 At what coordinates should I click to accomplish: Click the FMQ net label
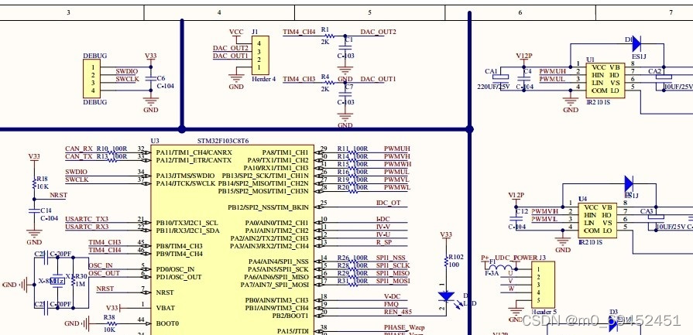click(391, 304)
